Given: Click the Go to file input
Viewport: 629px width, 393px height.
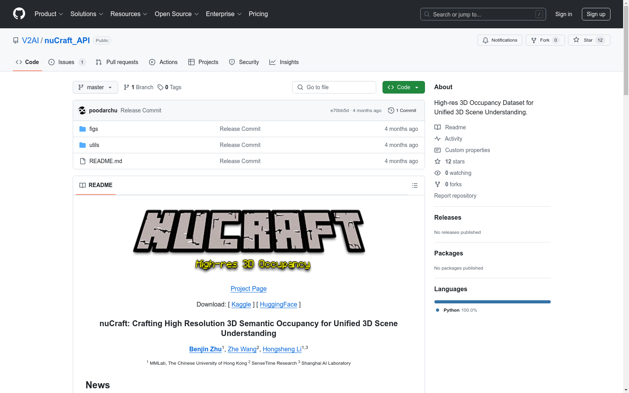Looking at the screenshot, I should 334,87.
